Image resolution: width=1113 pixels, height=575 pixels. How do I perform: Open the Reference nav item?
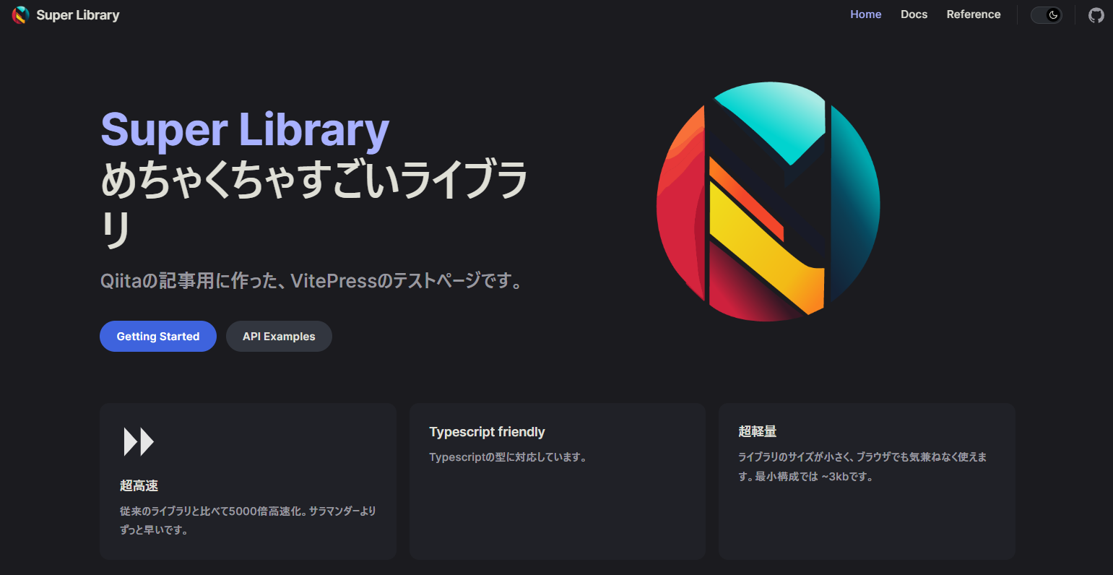(x=974, y=14)
